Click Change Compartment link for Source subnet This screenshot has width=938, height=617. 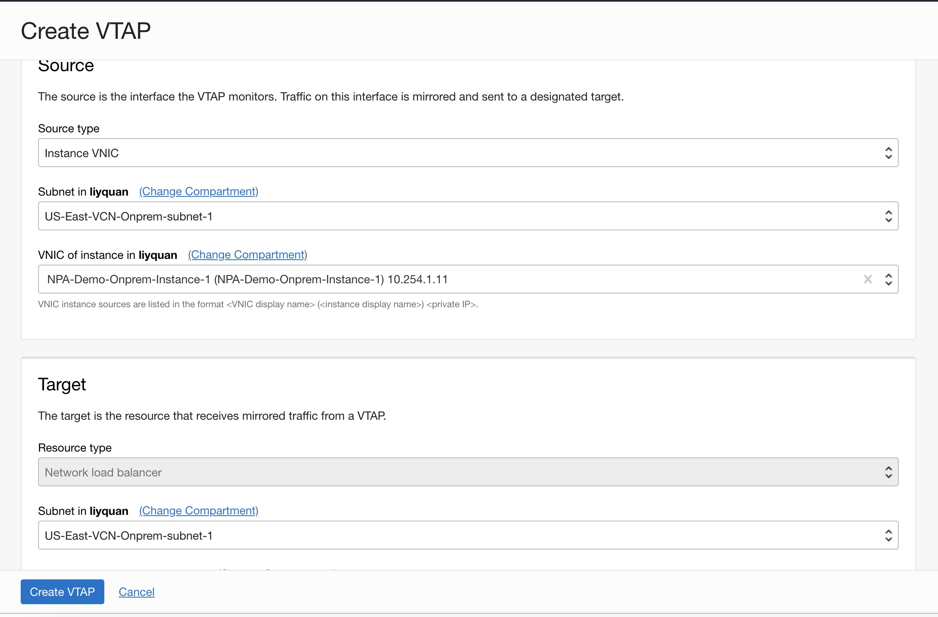[199, 191]
